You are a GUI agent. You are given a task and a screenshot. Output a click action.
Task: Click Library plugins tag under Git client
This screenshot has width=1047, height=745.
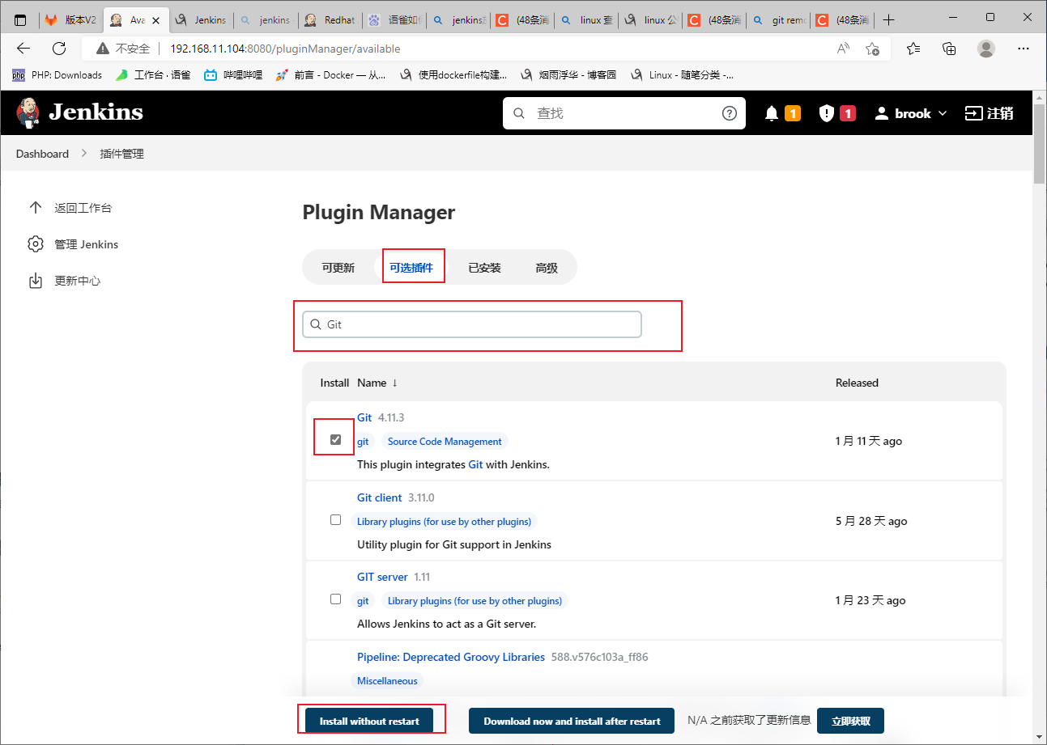[444, 522]
